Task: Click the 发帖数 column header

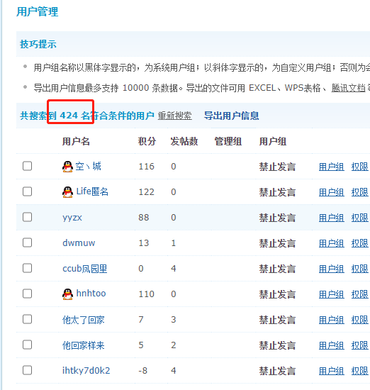Action: pyautogui.click(x=184, y=141)
